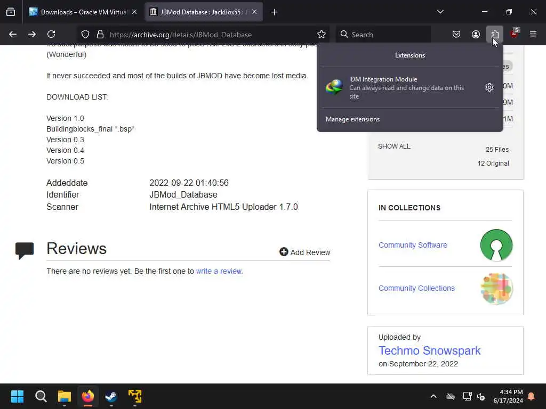
Task: Click the OneDrive cloud tray icon
Action: [451, 396]
